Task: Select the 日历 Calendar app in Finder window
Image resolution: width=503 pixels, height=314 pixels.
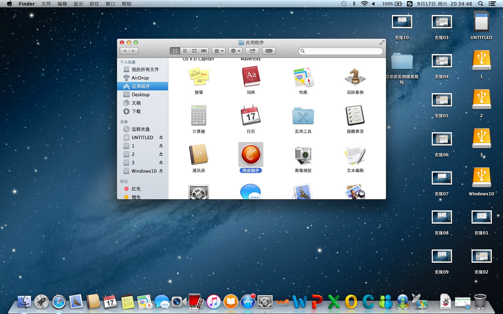Action: coord(251,116)
